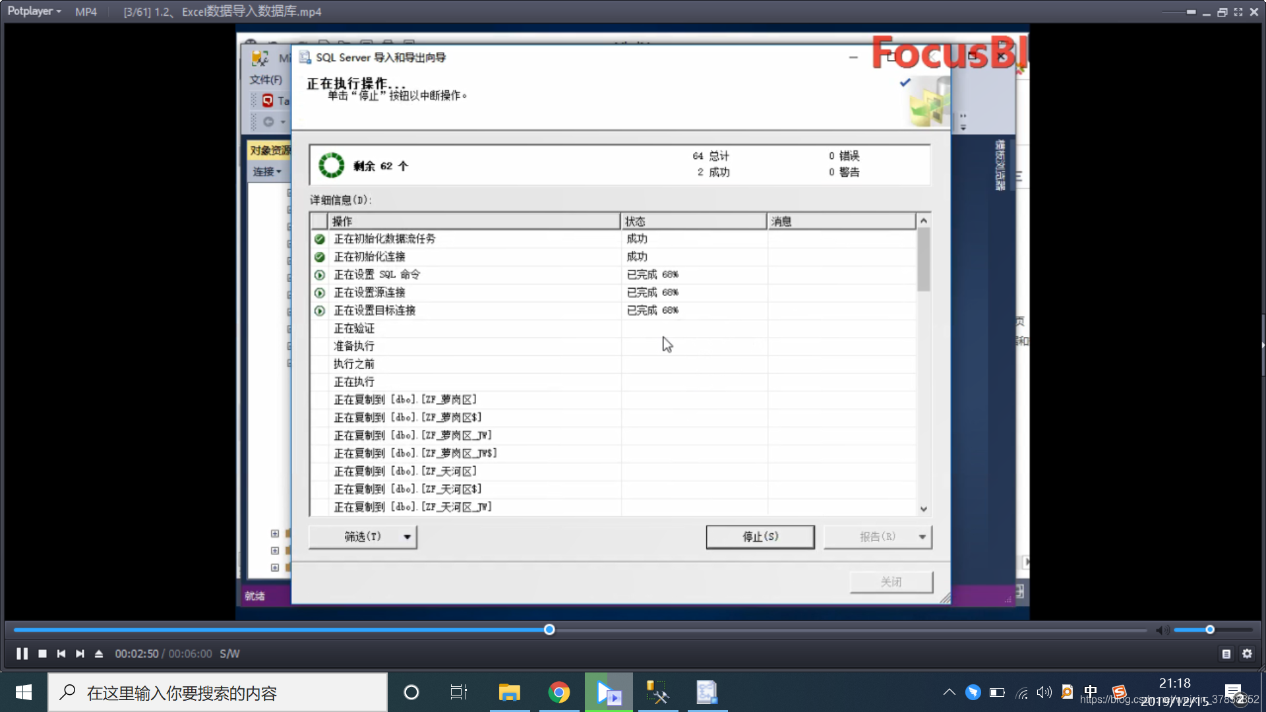Image resolution: width=1266 pixels, height=712 pixels.
Task: Open the Potplayer main menu dropdown
Action: tap(34, 11)
